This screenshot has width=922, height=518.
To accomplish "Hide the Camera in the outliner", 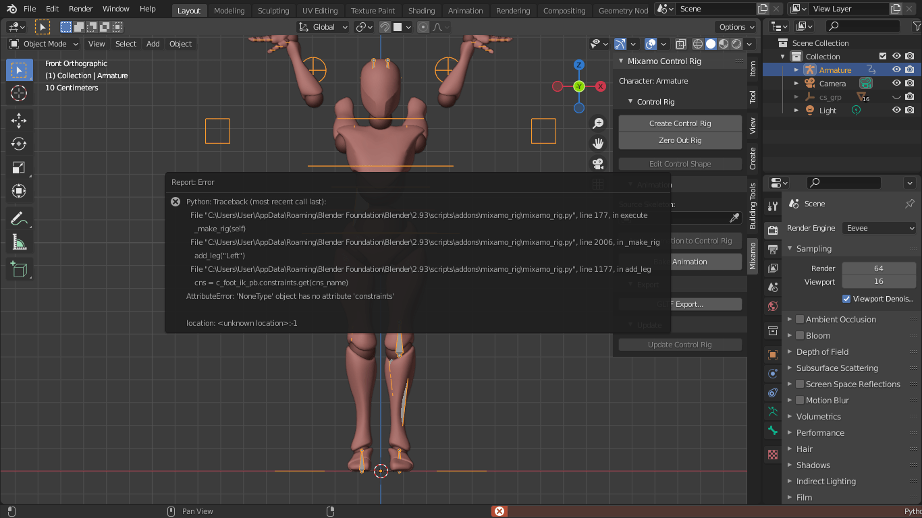I will (896, 83).
